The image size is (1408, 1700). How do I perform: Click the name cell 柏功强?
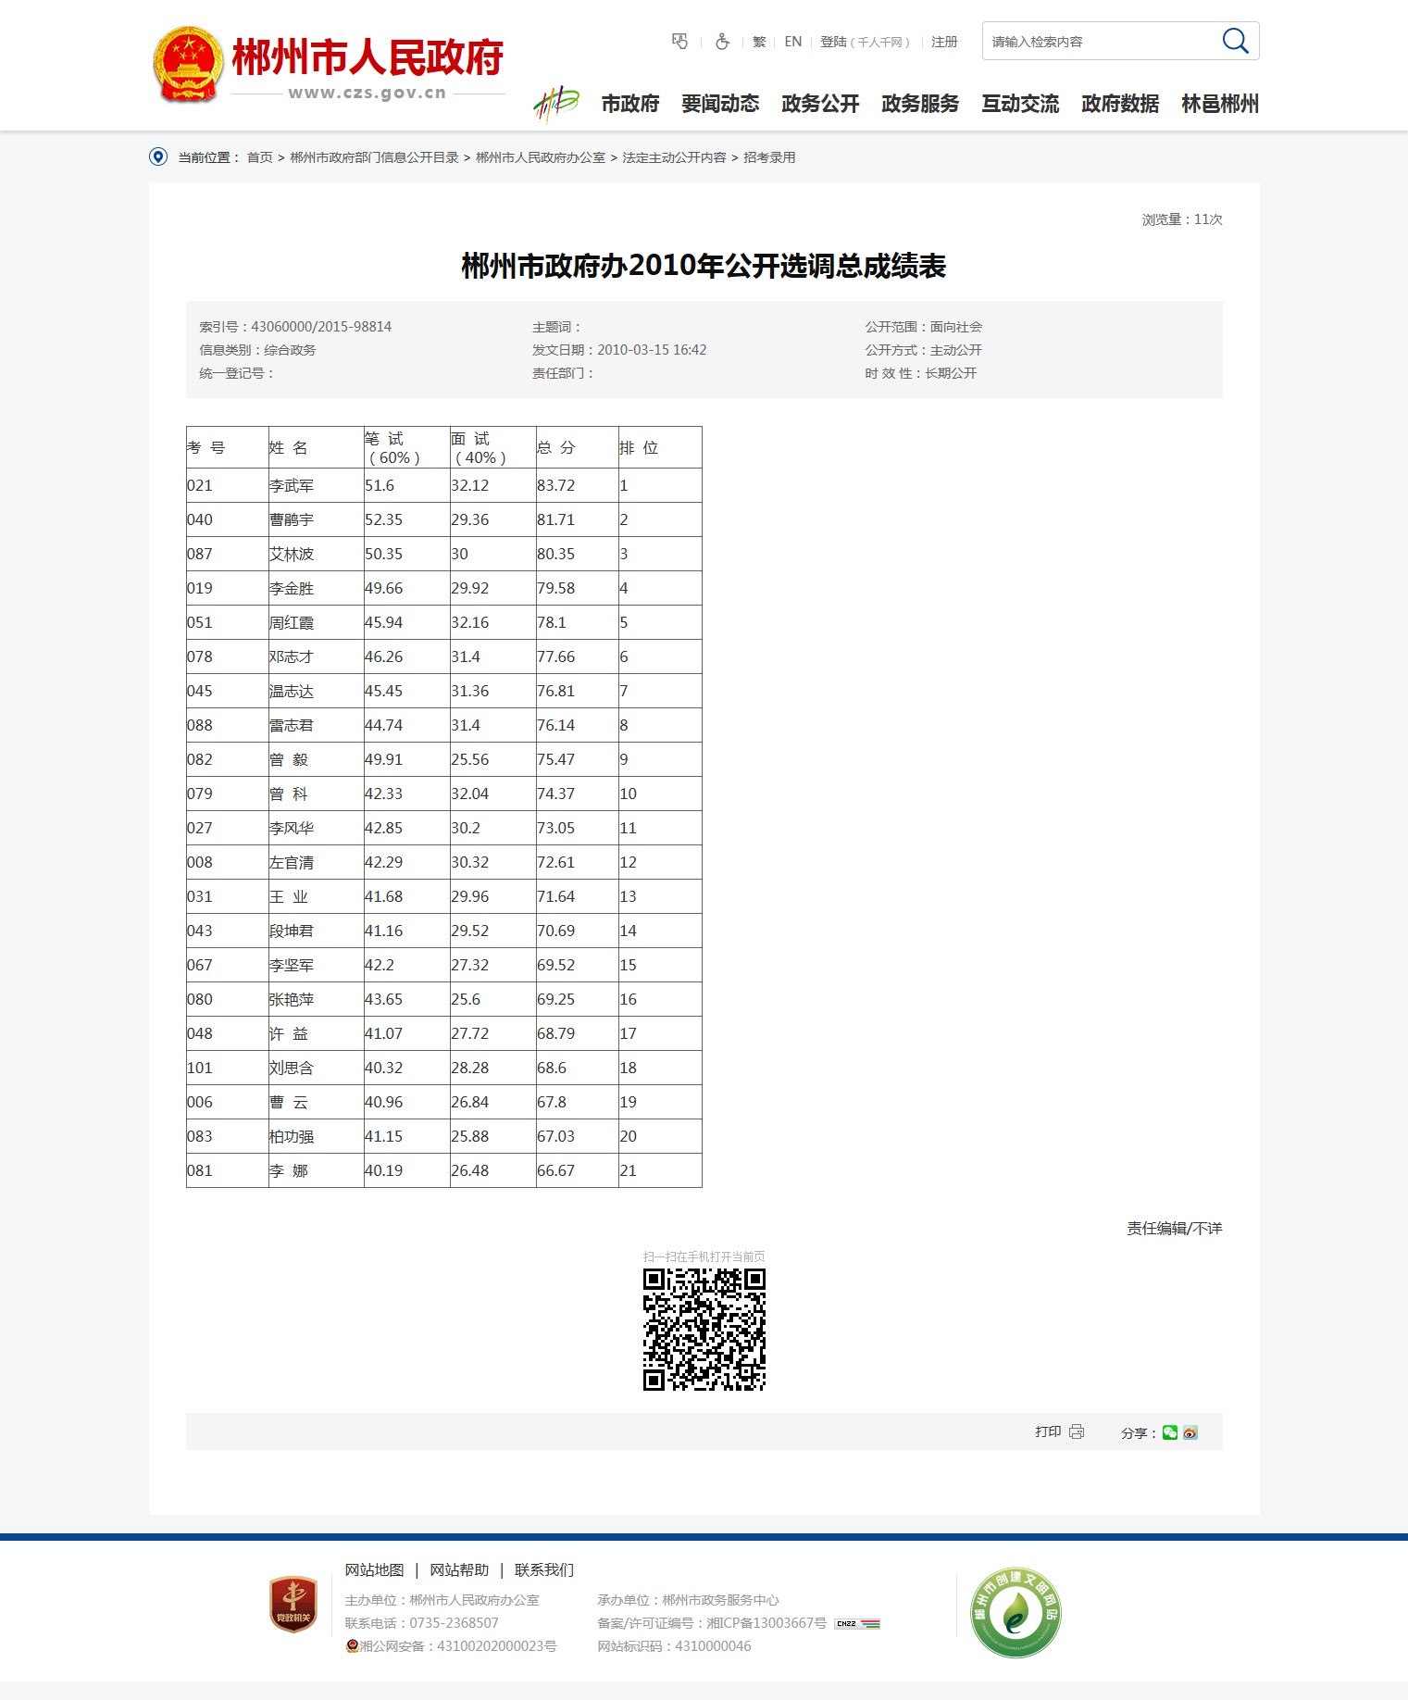coord(292,1136)
